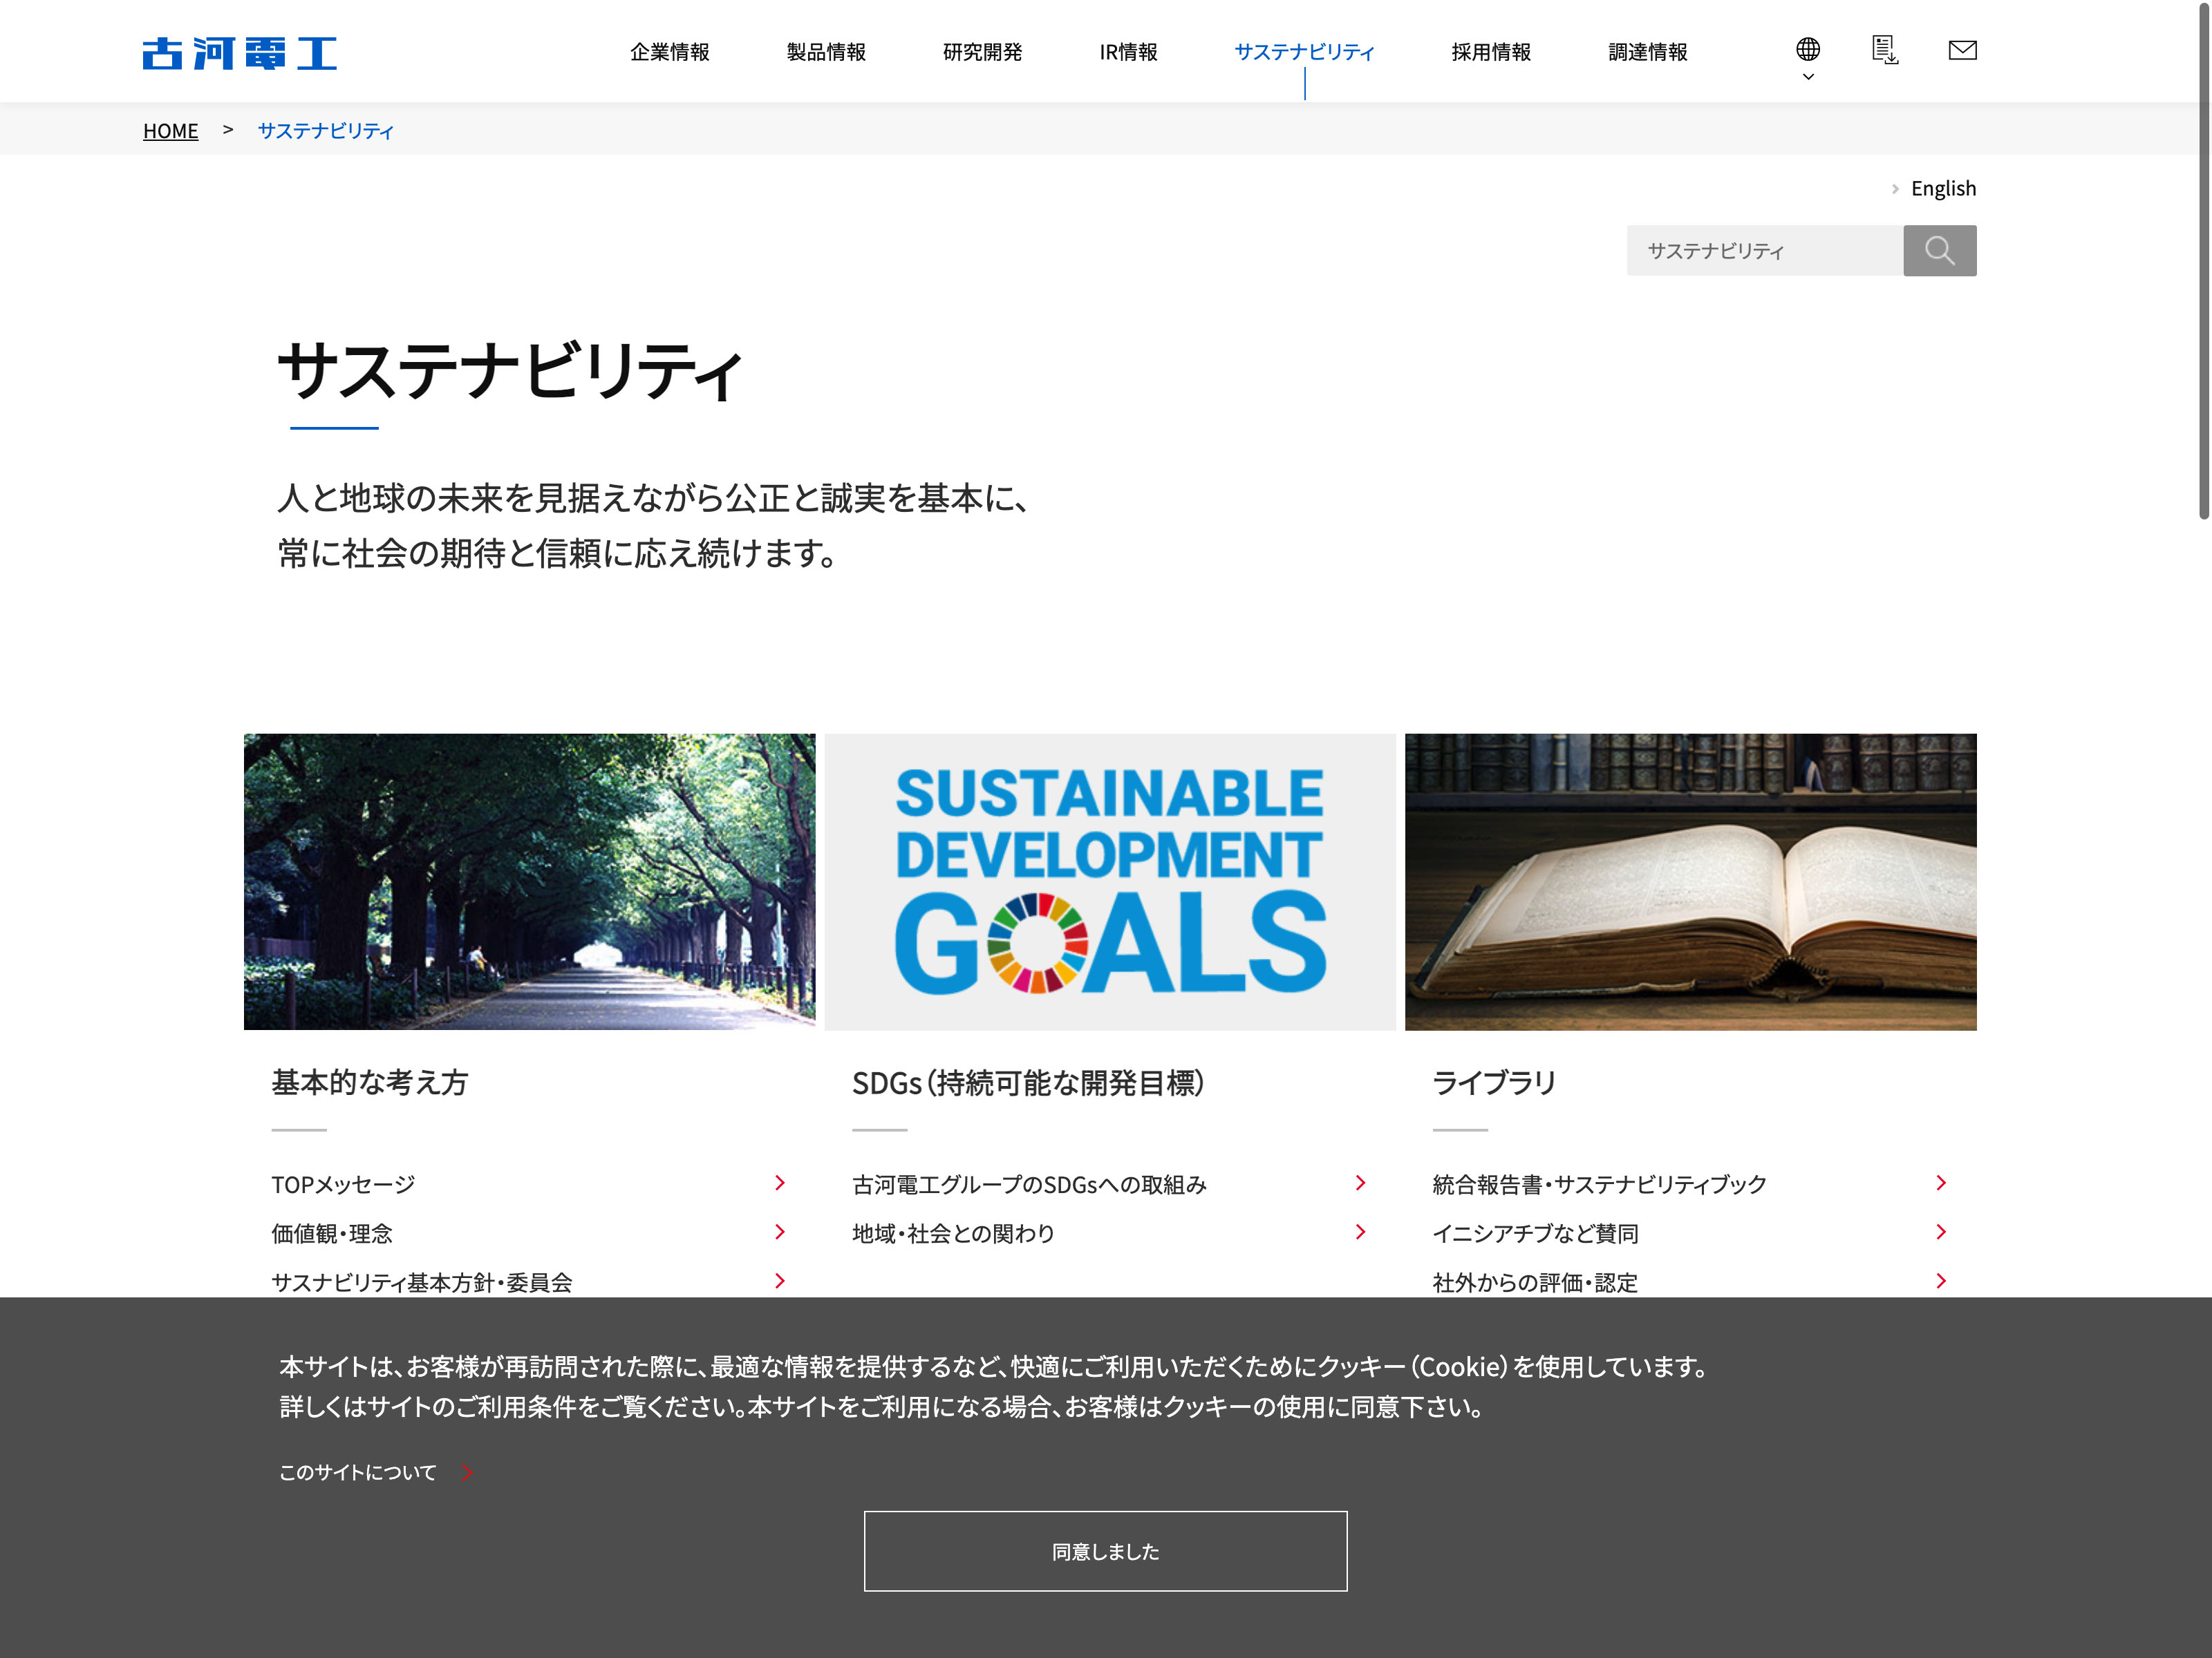The height and width of the screenshot is (1658, 2212).
Task: Click red arrow beside TOPメッセージ
Action: [x=780, y=1183]
